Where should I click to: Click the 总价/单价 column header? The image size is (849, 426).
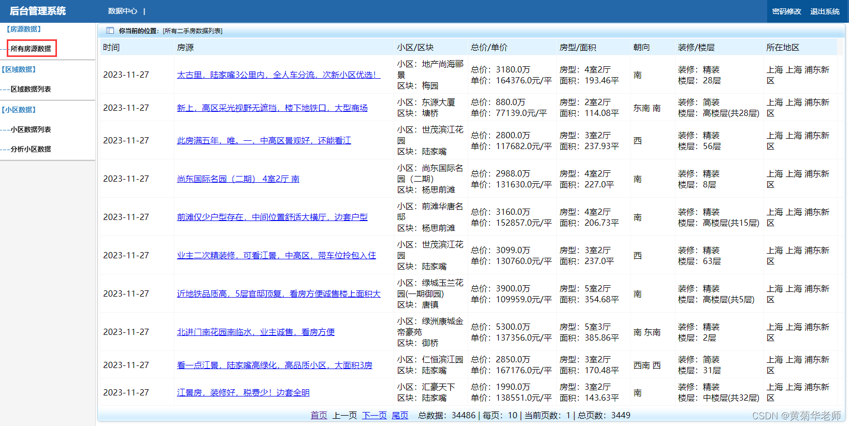489,47
